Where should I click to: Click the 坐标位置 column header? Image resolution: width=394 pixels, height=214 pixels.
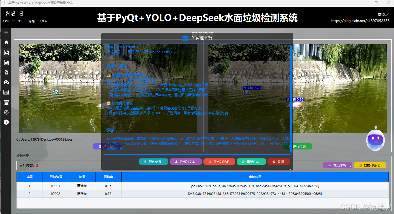[255, 177]
